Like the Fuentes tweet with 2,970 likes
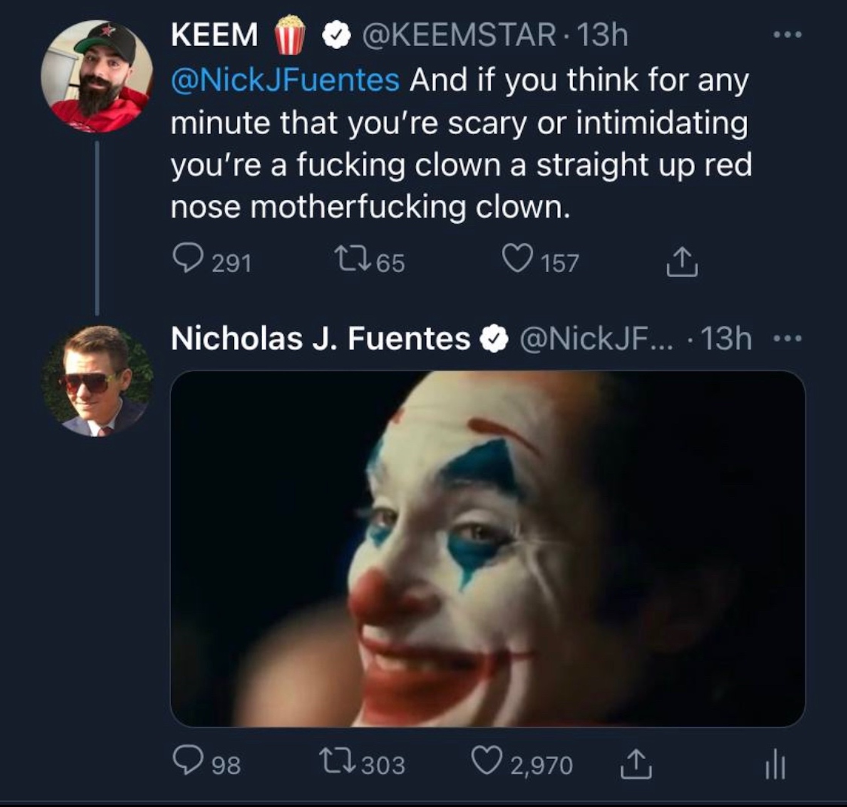This screenshot has height=807, width=847. (487, 763)
